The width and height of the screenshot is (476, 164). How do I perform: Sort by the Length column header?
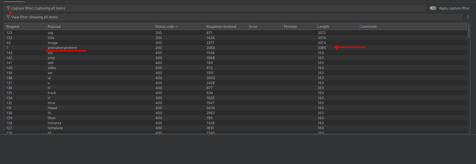[x=323, y=27]
